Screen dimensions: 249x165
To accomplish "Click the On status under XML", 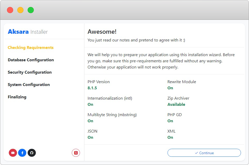I will pos(170,137).
